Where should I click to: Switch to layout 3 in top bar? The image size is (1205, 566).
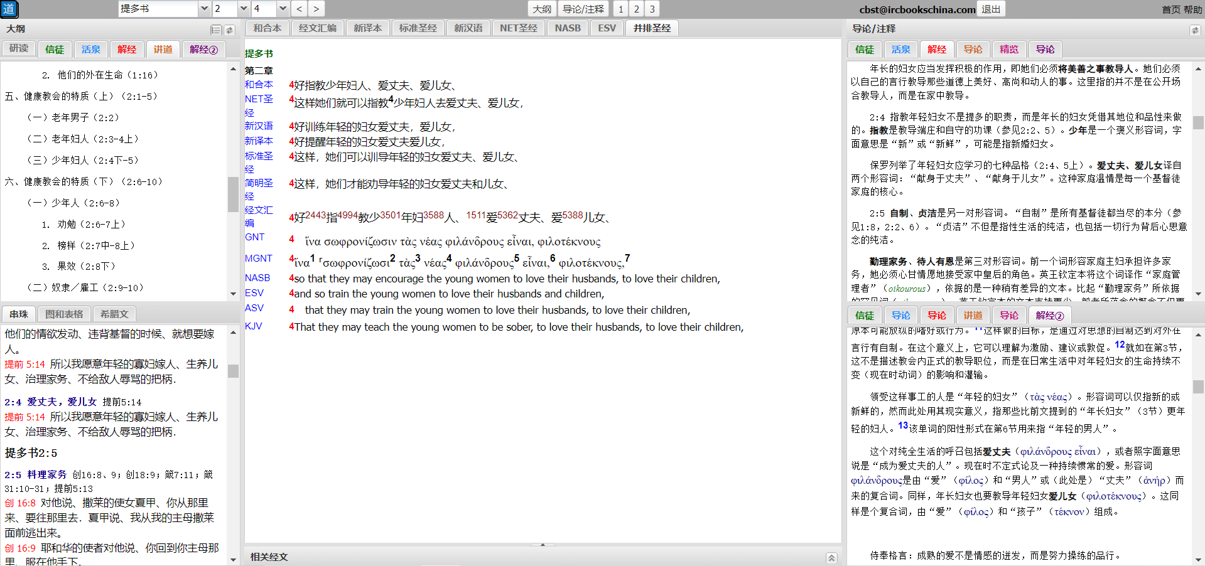click(652, 9)
